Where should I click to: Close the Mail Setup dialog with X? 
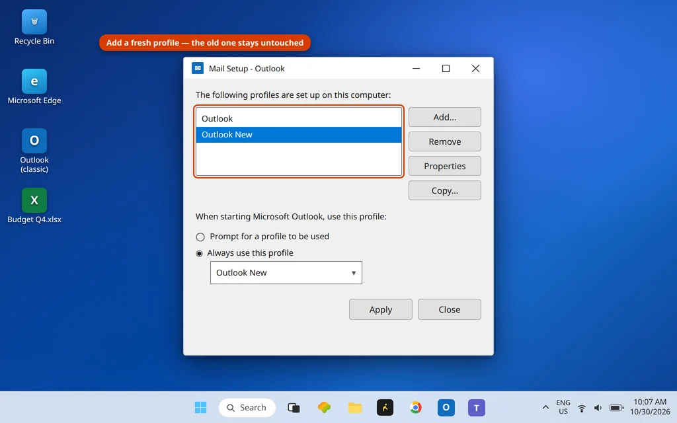click(476, 68)
